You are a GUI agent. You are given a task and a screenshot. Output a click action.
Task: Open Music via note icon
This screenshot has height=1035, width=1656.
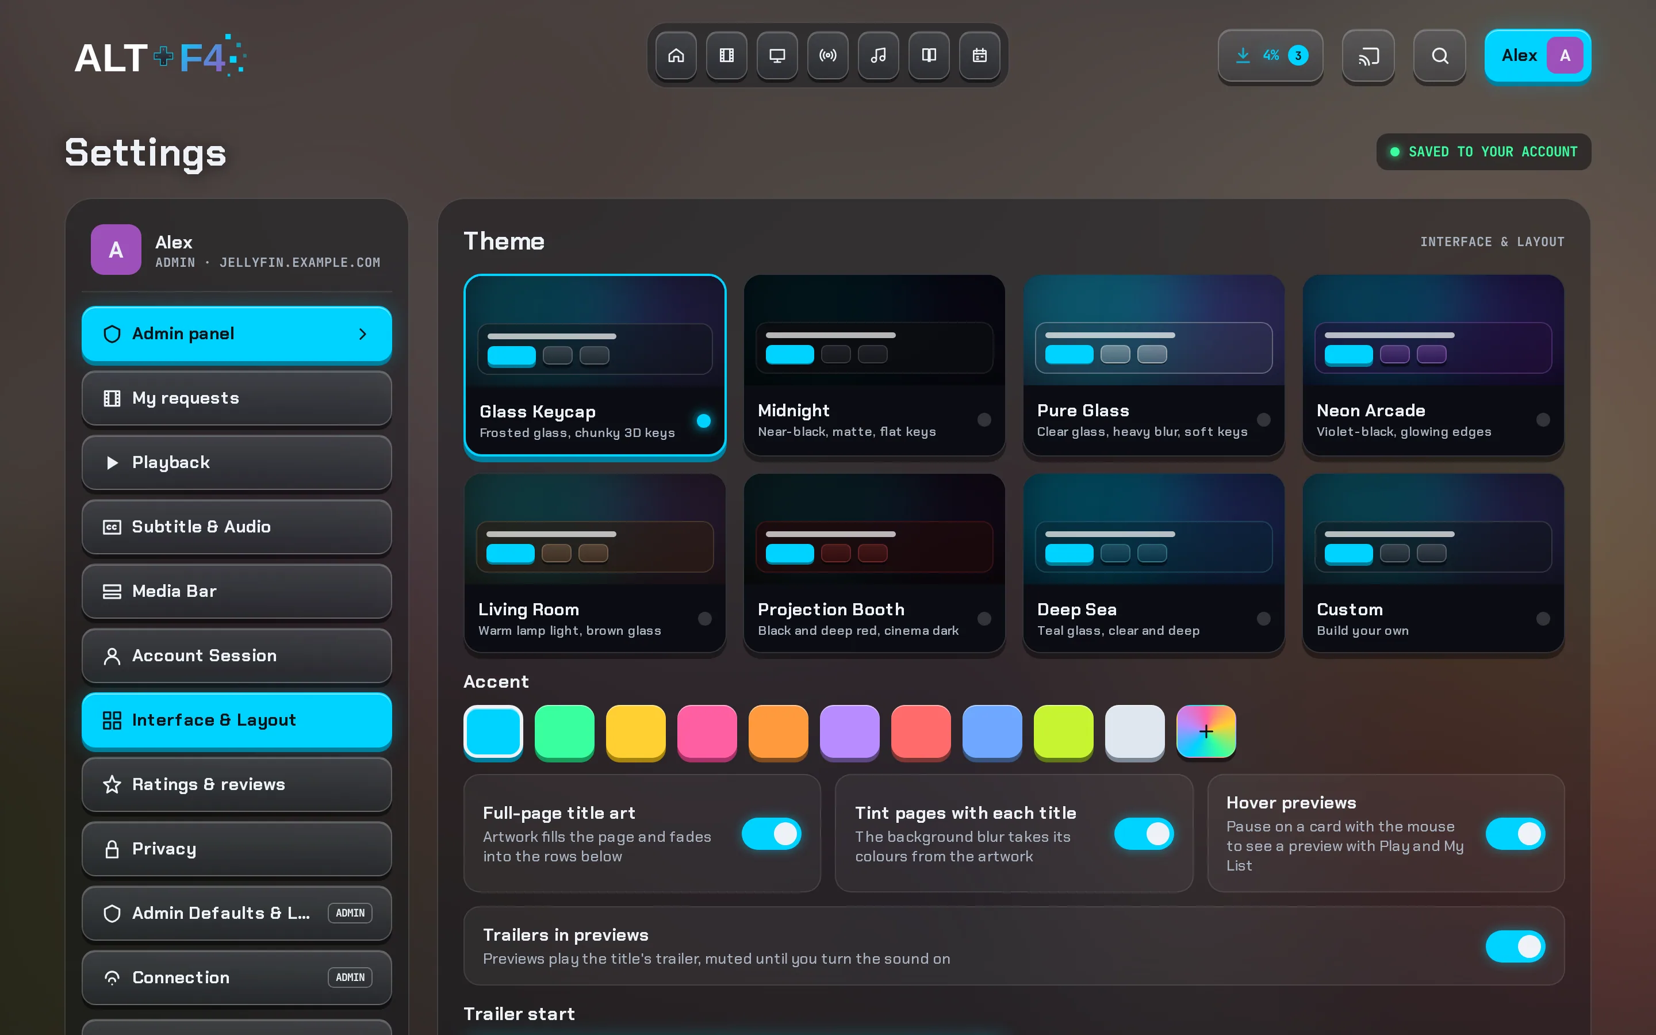pos(878,55)
